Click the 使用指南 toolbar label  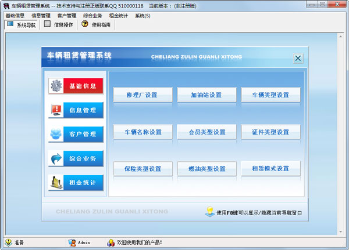[x=101, y=24]
